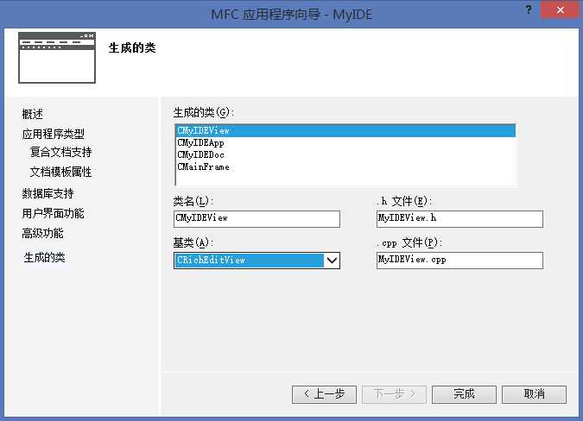Click the 取消 cancel button
The width and height of the screenshot is (583, 421).
point(535,394)
